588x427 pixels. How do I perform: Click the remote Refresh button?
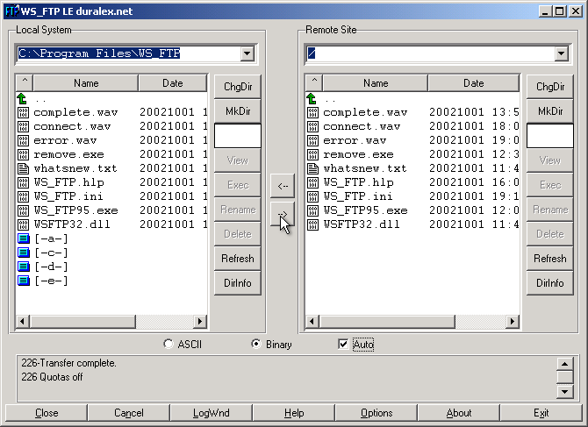[x=549, y=259]
